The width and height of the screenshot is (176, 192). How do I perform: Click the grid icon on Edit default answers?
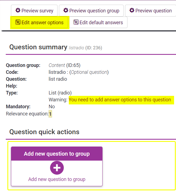pyautogui.click(x=76, y=23)
